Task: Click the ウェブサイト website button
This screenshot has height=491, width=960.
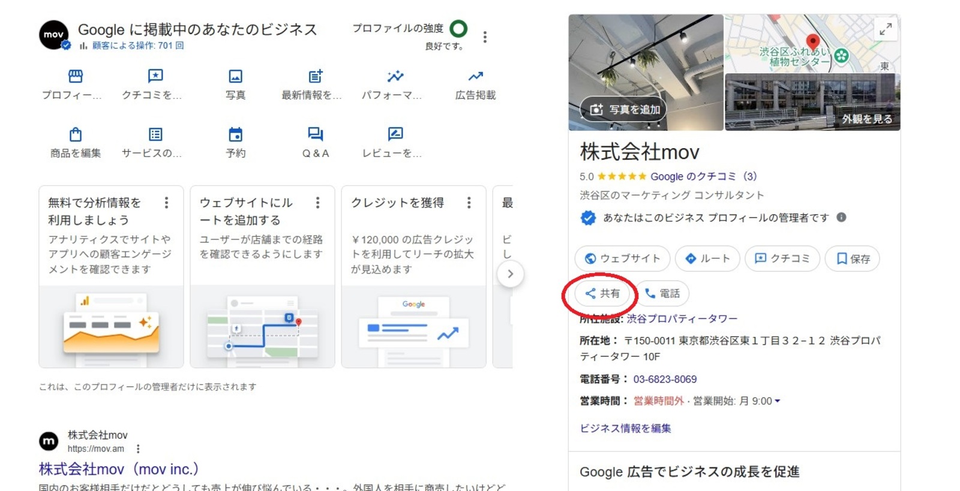Action: [x=622, y=258]
